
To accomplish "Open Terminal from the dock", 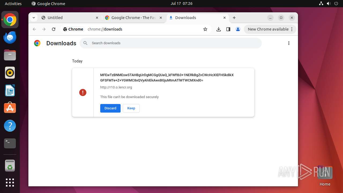I will coord(10,143).
